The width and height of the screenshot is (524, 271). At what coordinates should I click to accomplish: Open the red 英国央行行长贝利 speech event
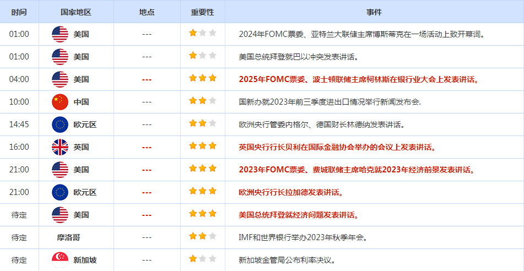[338, 147]
